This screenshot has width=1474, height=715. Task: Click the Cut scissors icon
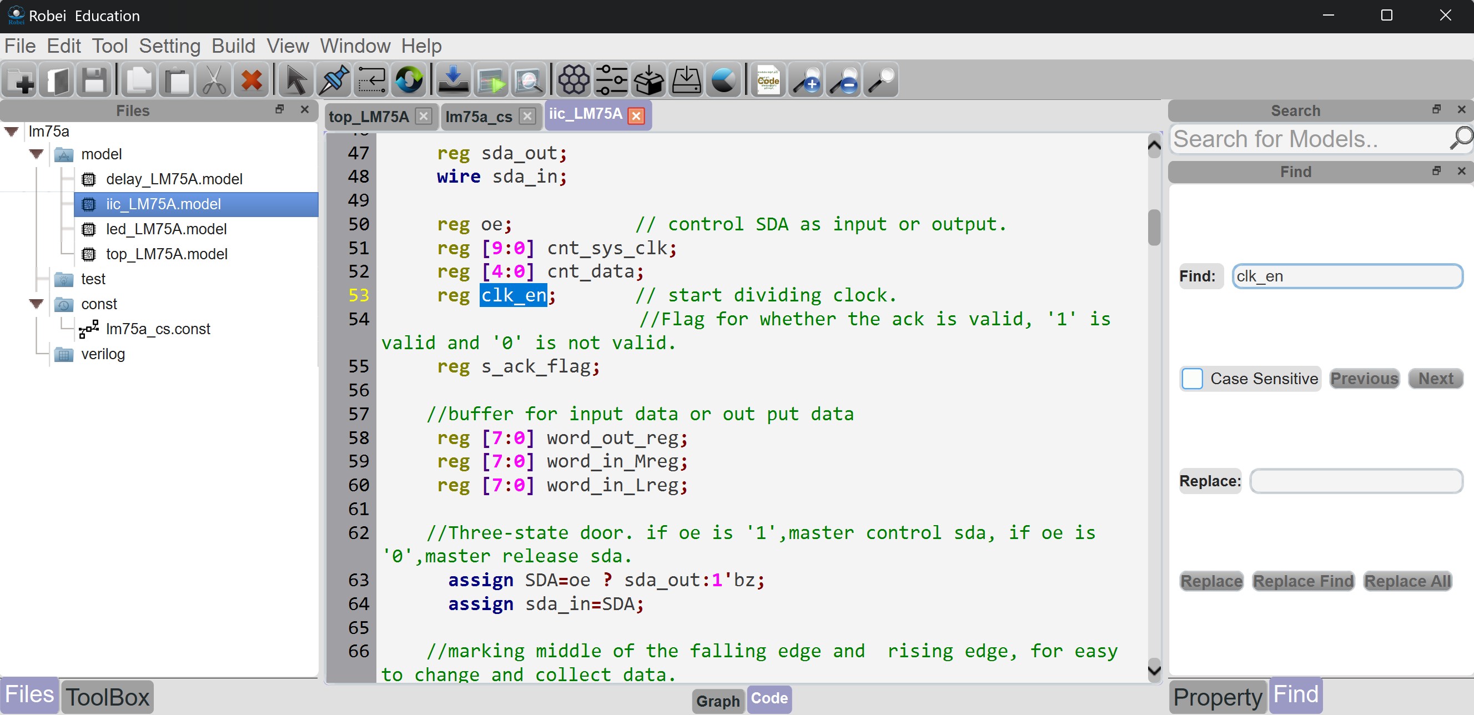tap(214, 80)
